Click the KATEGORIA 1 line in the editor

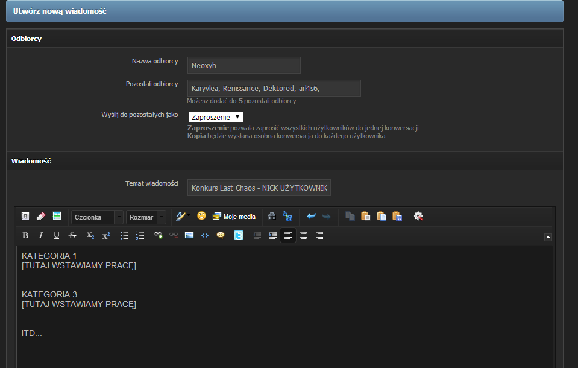point(49,256)
